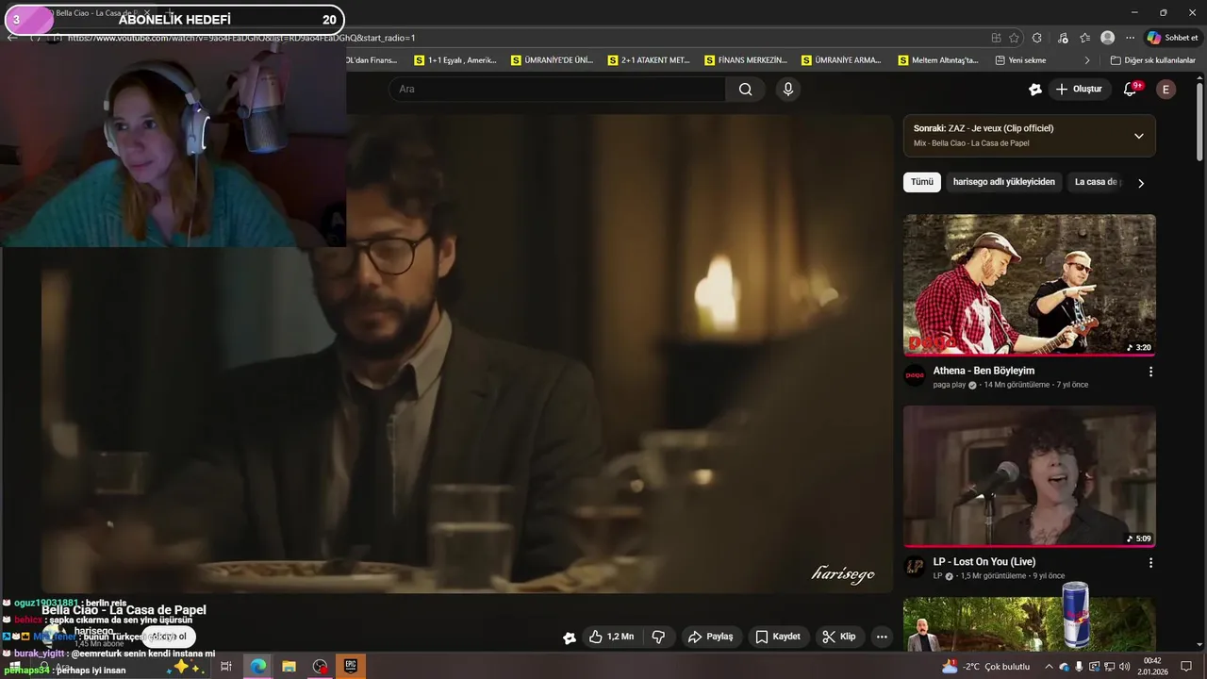Open the Yeni sekme bookmark
The image size is (1207, 679).
(1020, 60)
